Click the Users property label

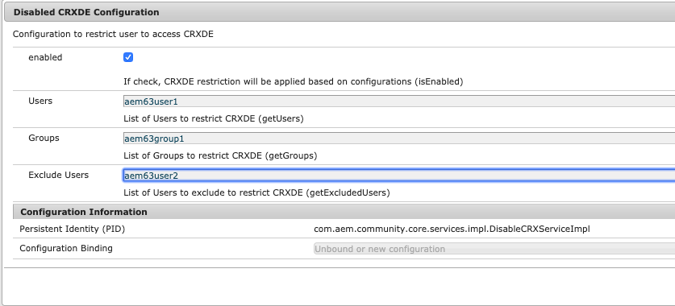click(40, 101)
